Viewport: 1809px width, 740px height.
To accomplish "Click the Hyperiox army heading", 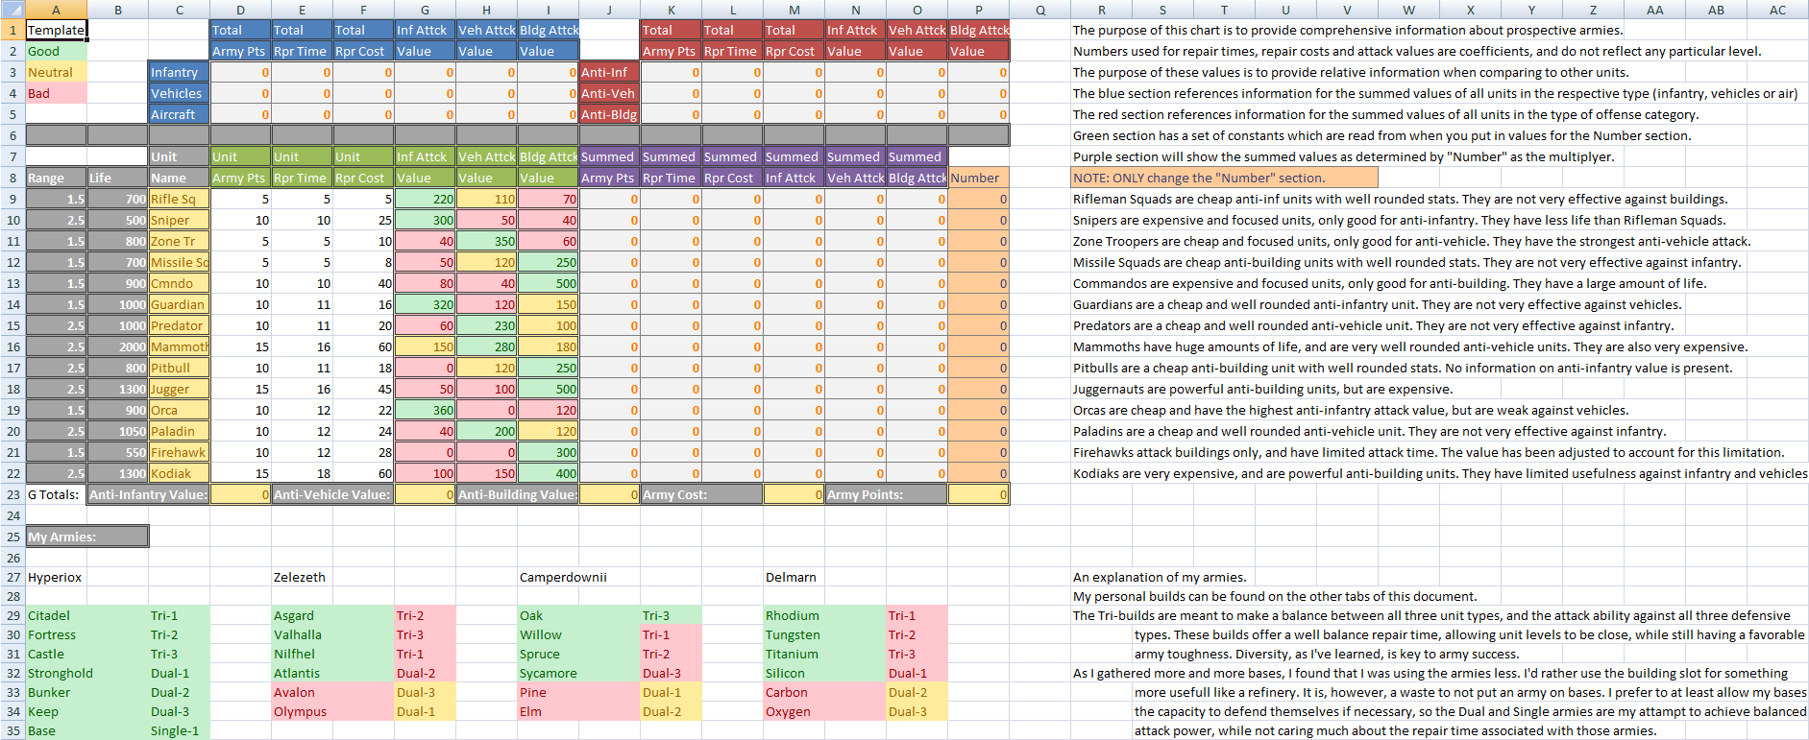I will (56, 577).
